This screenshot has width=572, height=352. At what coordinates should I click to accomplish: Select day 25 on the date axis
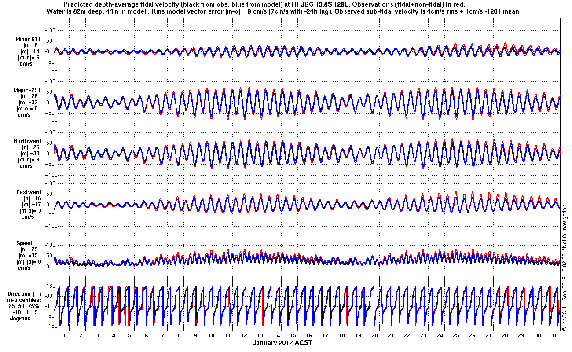click(x=456, y=335)
